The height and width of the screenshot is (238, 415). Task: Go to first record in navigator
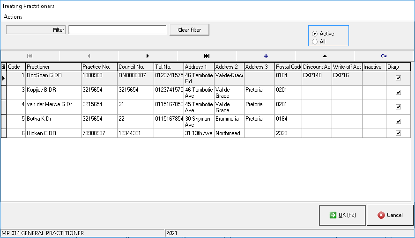pyautogui.click(x=30, y=56)
